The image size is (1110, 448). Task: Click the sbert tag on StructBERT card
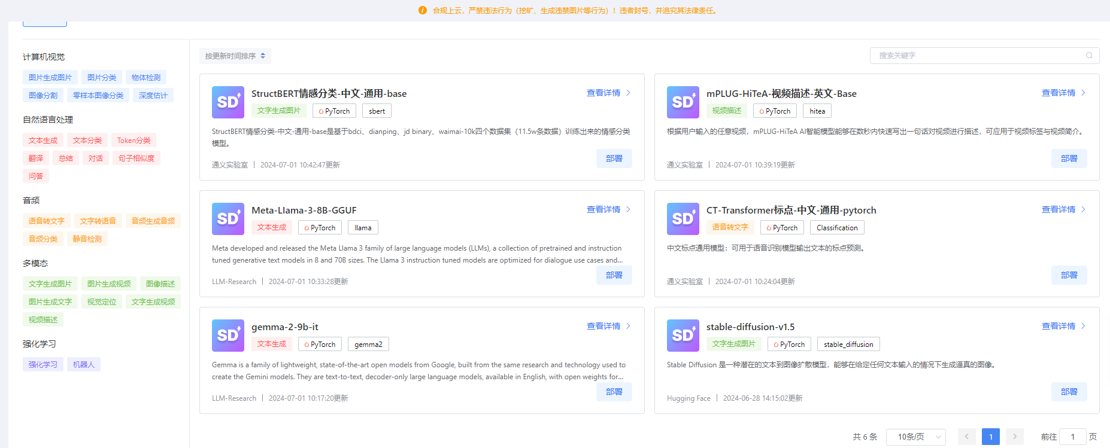click(377, 111)
